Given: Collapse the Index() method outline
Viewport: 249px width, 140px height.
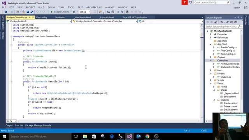Looking at the screenshot, I should click(11, 61).
